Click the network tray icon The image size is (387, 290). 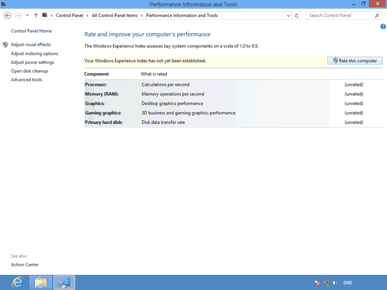tap(326, 283)
